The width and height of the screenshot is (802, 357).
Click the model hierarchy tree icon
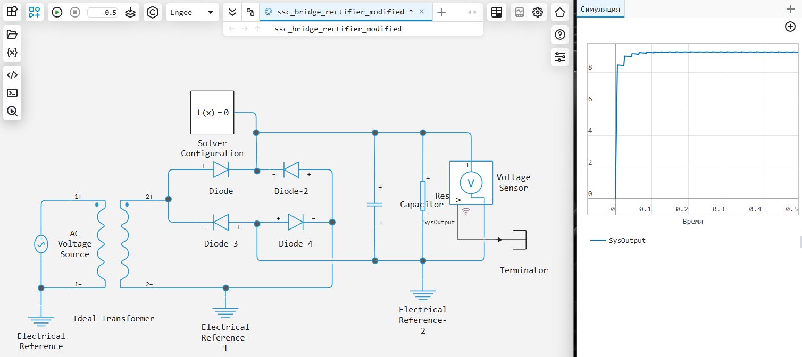[250, 12]
